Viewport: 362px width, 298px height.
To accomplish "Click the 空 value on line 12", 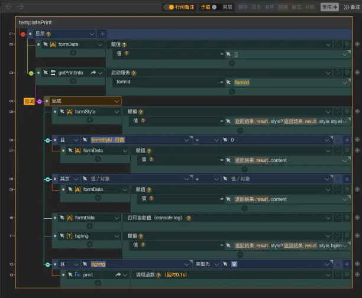I will point(234,264).
